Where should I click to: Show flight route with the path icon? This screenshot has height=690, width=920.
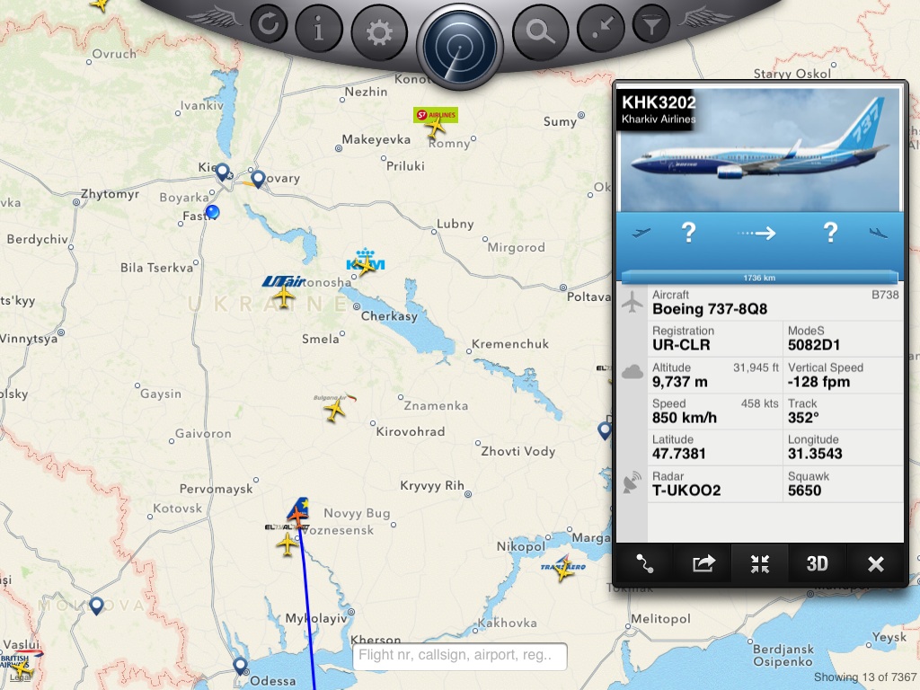644,564
